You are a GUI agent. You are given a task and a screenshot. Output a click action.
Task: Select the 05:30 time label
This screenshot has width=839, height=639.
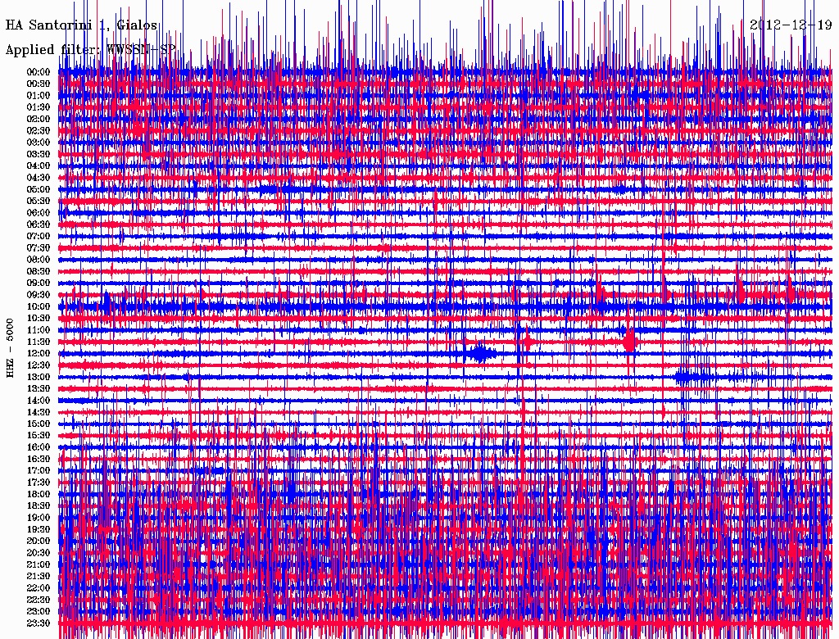click(39, 202)
